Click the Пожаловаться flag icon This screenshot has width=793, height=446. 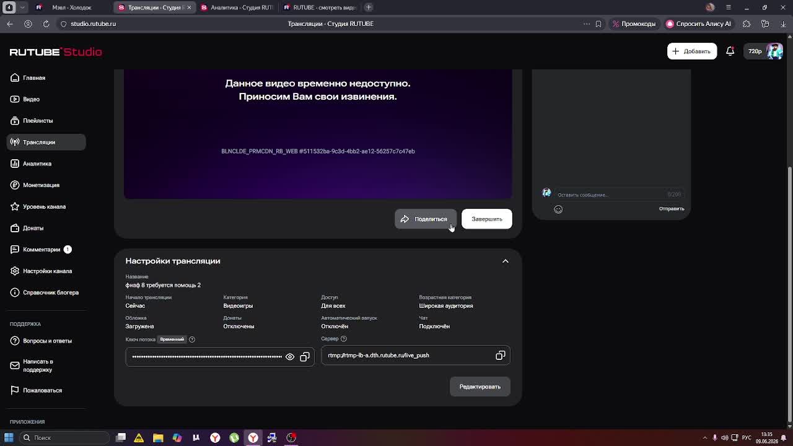pyautogui.click(x=15, y=390)
